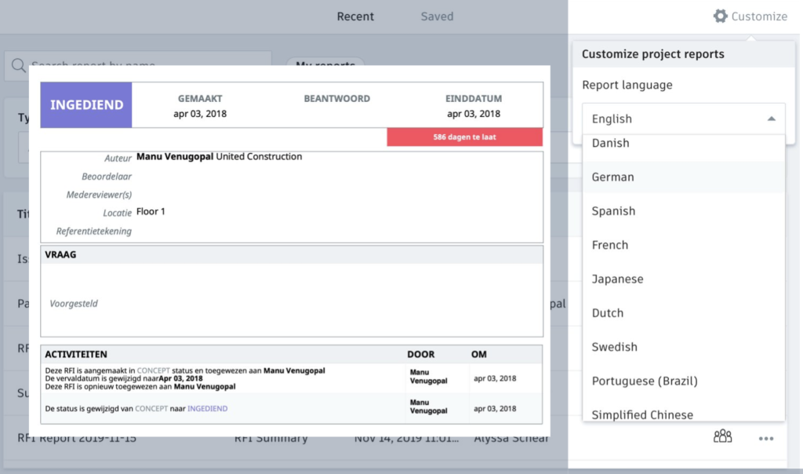
Task: Click the My reports filter button
Action: pyautogui.click(x=325, y=65)
